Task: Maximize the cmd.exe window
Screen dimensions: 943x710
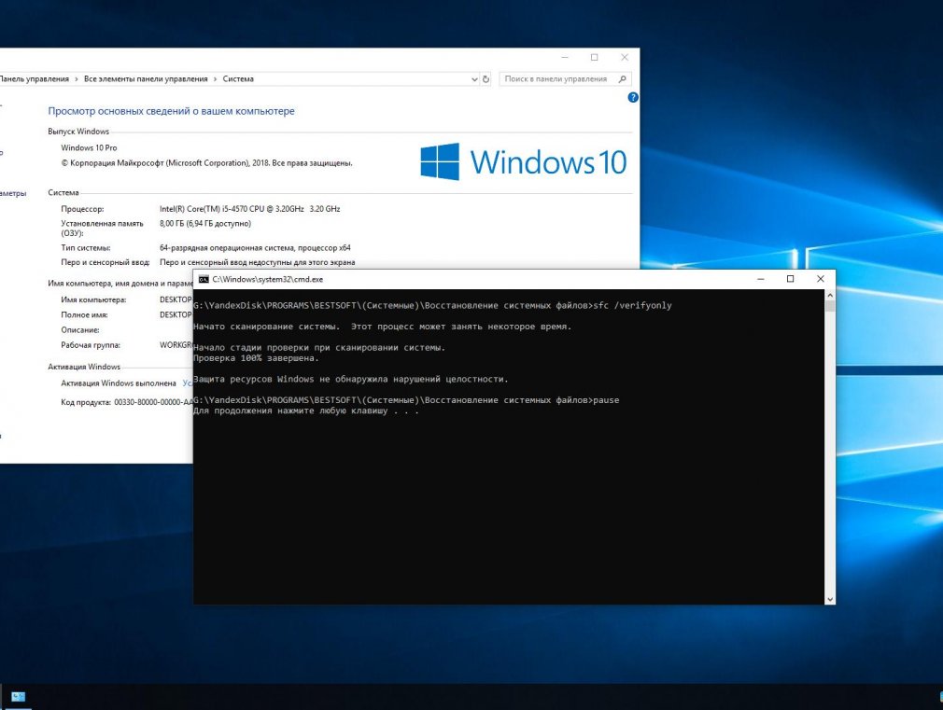Action: tap(790, 279)
